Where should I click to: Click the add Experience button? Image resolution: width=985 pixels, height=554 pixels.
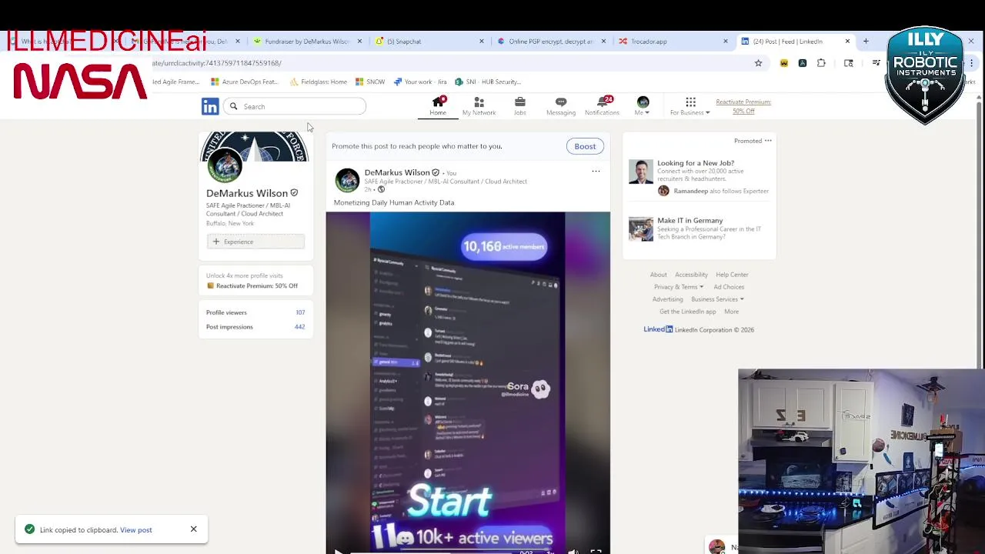coord(255,242)
